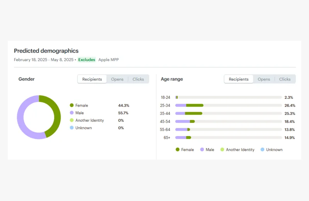The width and height of the screenshot is (309, 201).
Task: Switch Gender chart to Clicks
Action: (138, 79)
